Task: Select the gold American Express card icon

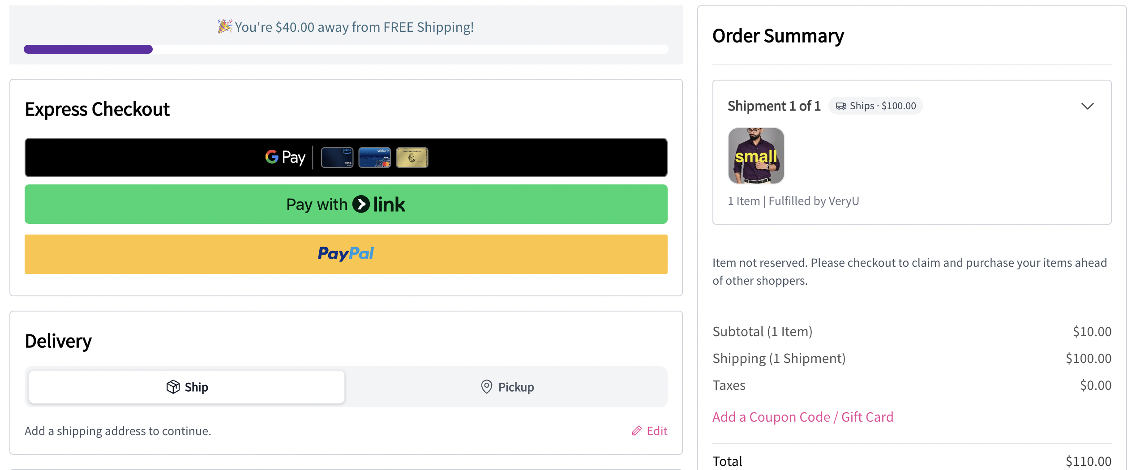Action: point(412,158)
